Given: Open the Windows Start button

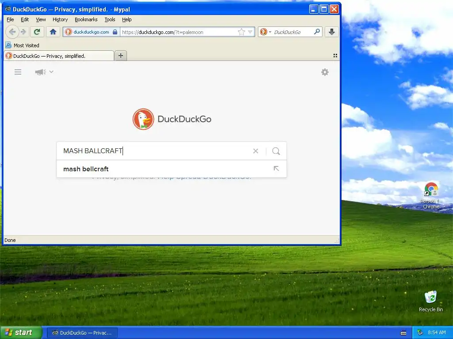Looking at the screenshot, I should tap(21, 333).
